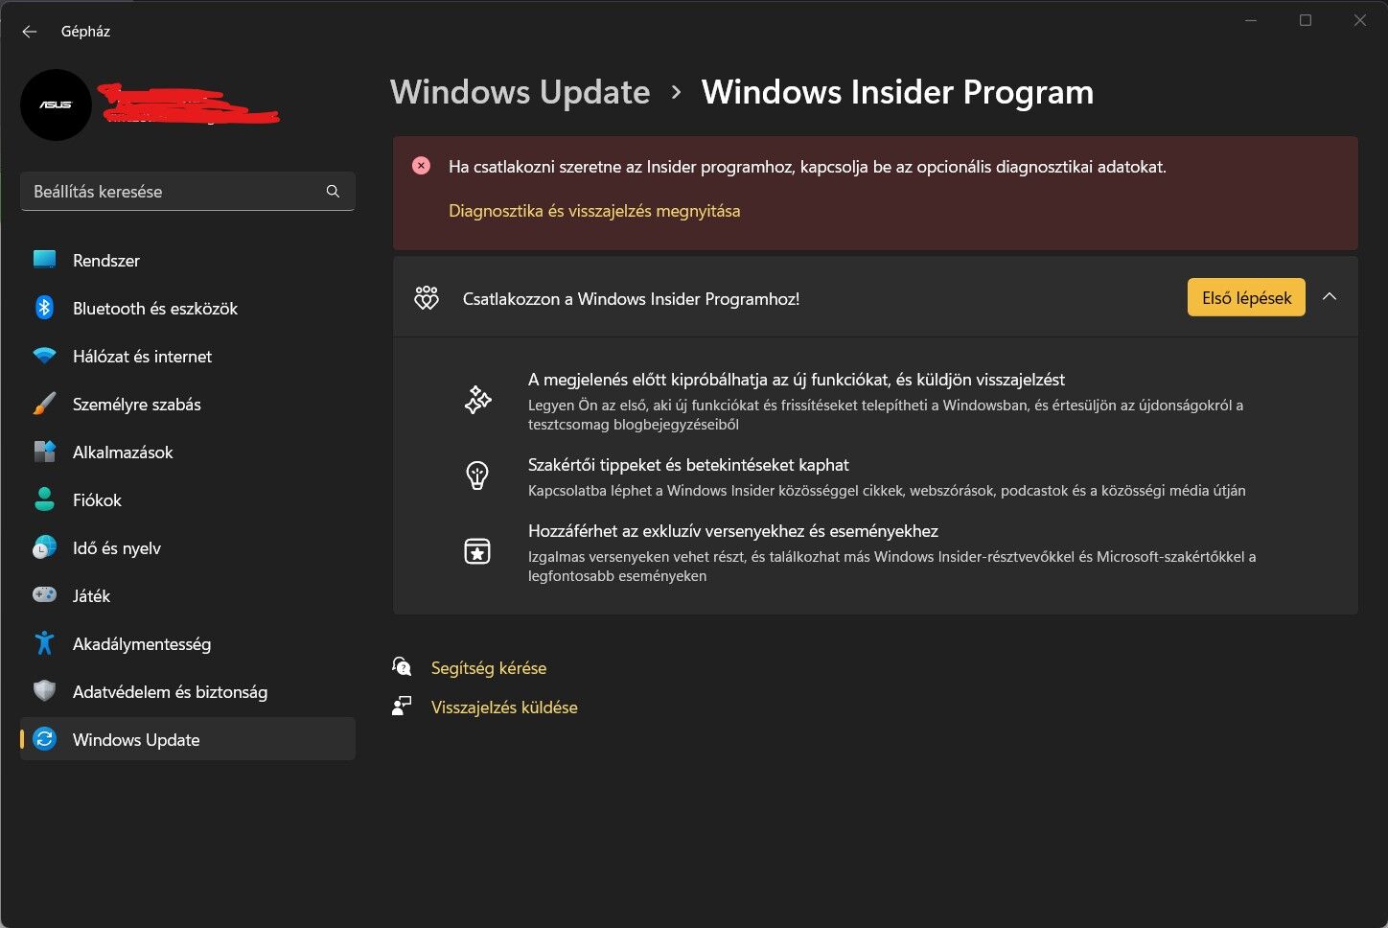Click the game controller icon

[x=44, y=595]
